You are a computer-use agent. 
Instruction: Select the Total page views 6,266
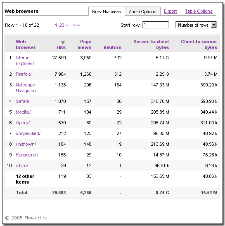tap(86, 193)
